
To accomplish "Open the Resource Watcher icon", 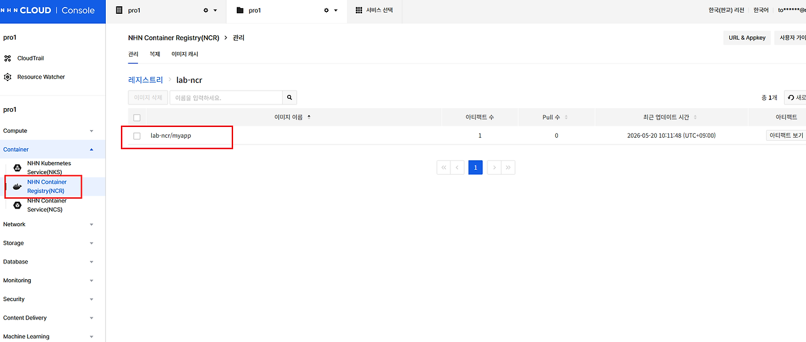I will (x=8, y=77).
